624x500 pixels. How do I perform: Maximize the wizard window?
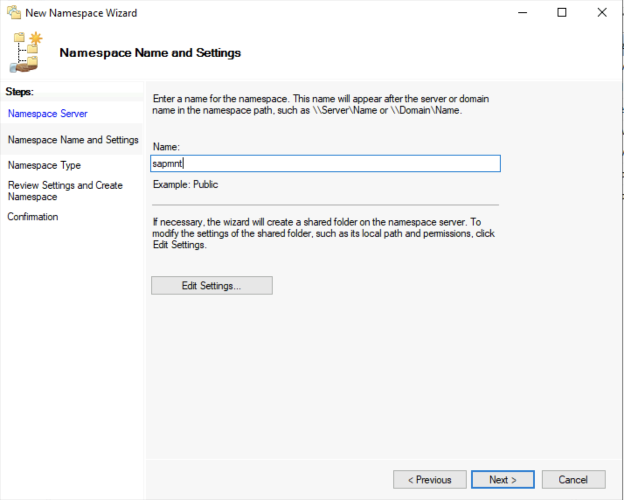[562, 13]
